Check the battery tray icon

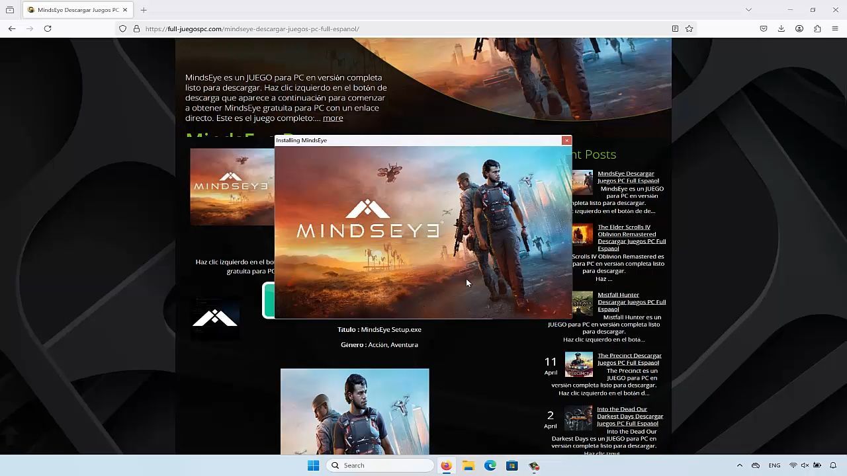pos(817,465)
